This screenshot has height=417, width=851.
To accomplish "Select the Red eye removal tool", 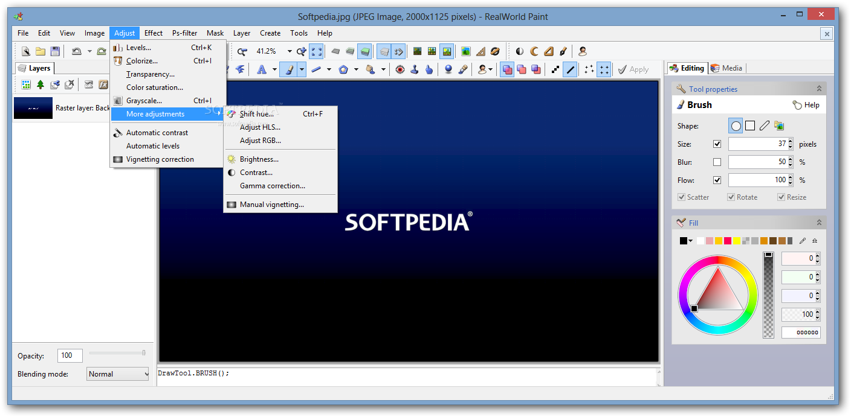I will pyautogui.click(x=400, y=69).
